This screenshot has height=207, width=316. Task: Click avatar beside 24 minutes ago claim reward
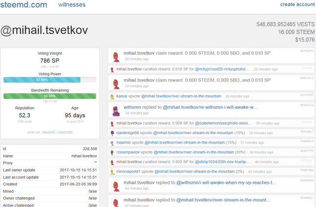pos(116,84)
